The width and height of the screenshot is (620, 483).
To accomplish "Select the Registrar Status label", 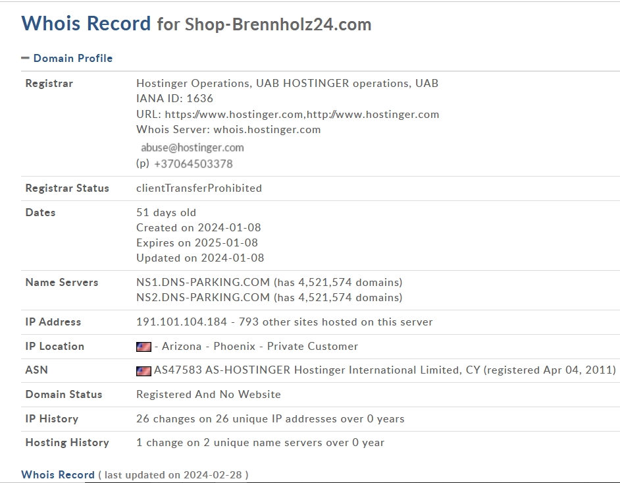I will click(x=67, y=188).
